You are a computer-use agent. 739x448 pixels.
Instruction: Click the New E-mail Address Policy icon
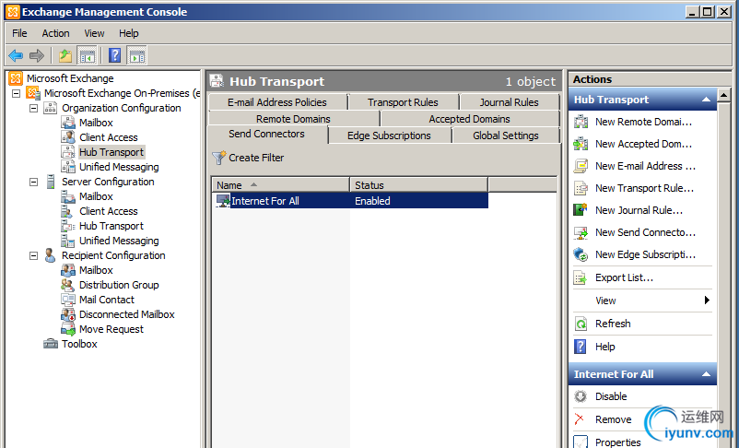581,166
